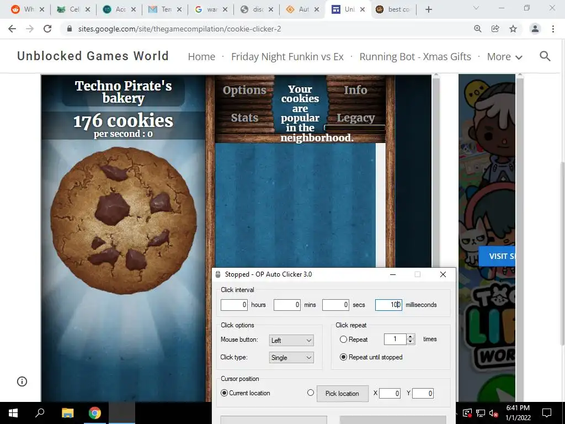This screenshot has width=565, height=424.
Task: Open Friday Night Funkin vs Ex link
Action: click(287, 57)
